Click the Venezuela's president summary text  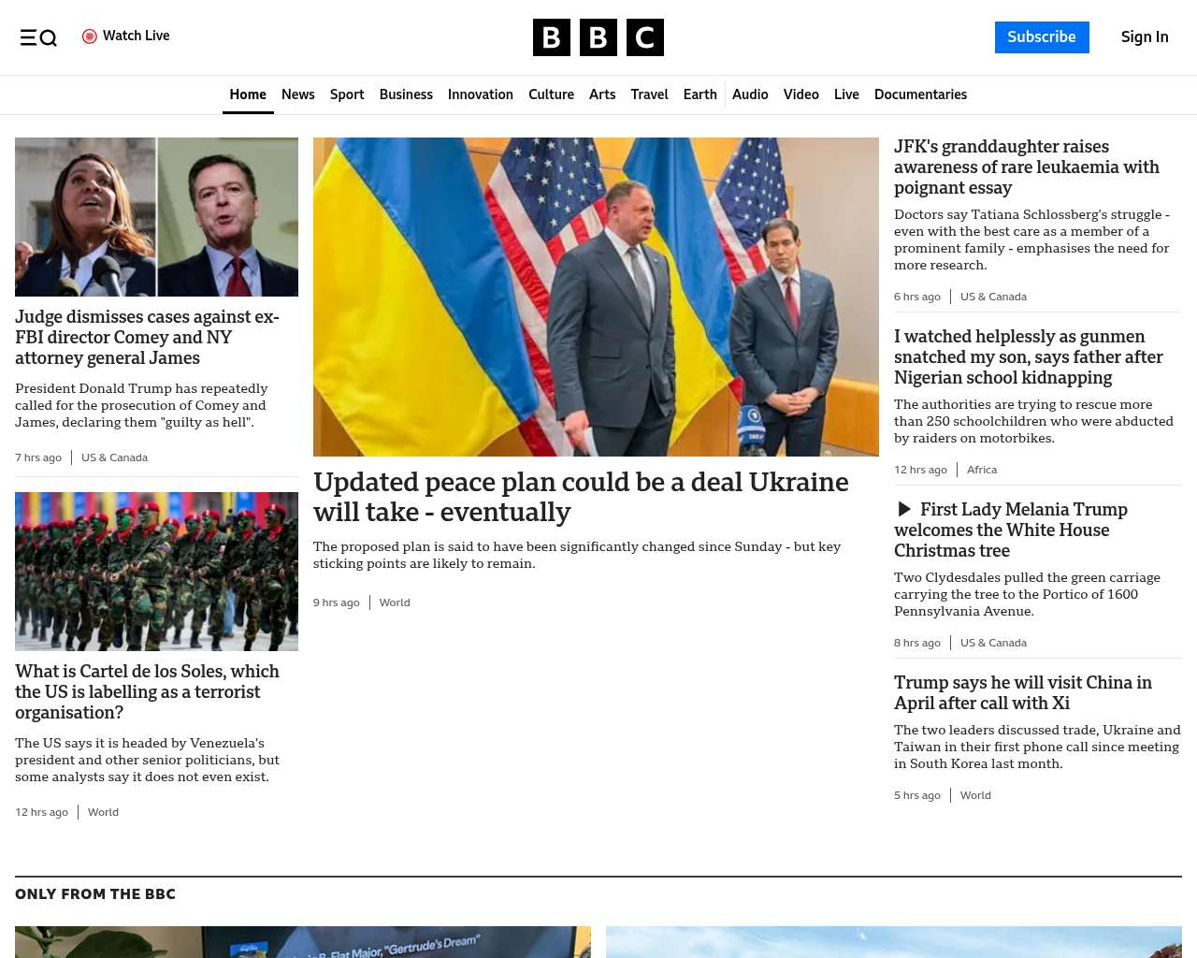point(147,760)
